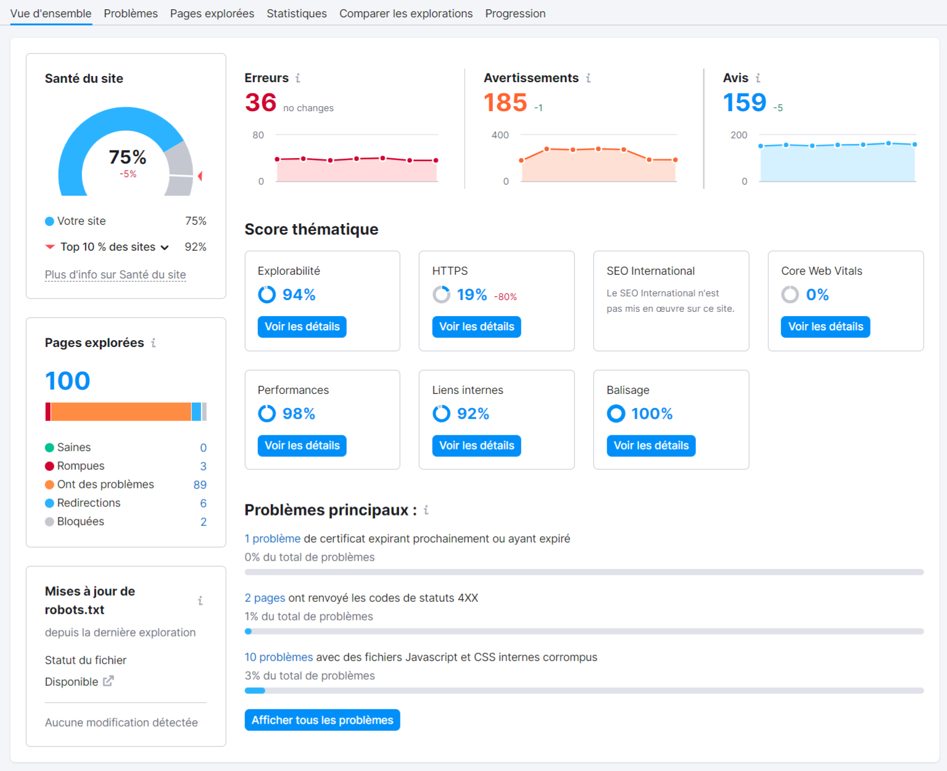Click the Balisage circular score indicator
This screenshot has height=771, width=947.
(616, 414)
